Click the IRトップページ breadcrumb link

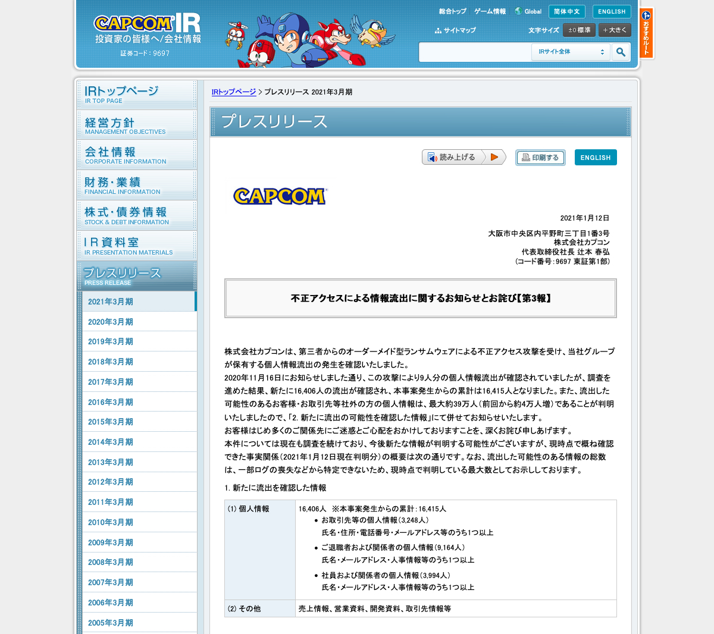(x=234, y=92)
